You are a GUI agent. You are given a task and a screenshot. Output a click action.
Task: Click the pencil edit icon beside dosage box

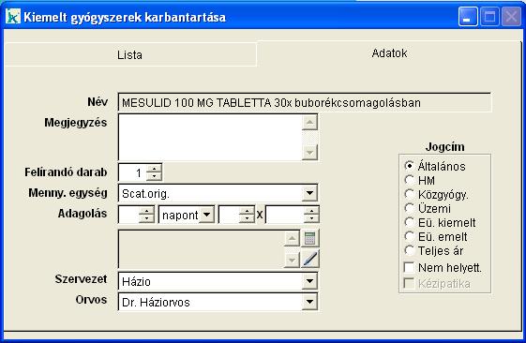[310, 259]
